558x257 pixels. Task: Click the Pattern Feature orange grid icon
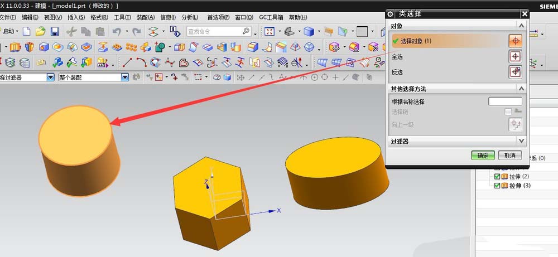131,47
